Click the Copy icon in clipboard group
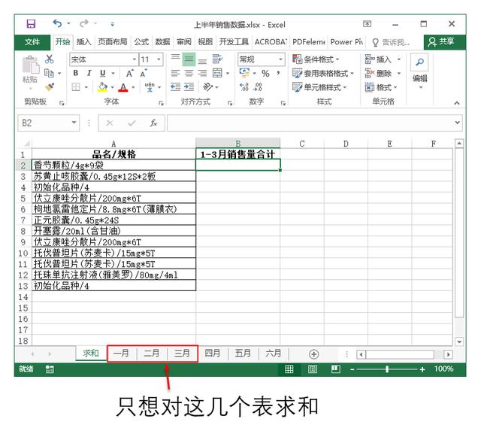This screenshot has width=481, height=425. [x=49, y=73]
